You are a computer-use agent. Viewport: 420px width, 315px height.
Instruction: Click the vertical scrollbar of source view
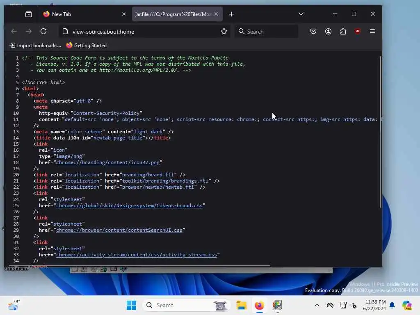(380, 132)
